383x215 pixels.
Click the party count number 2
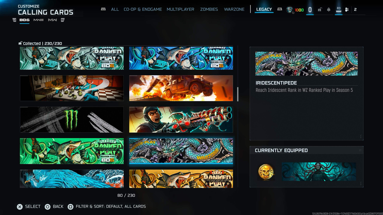[355, 10]
